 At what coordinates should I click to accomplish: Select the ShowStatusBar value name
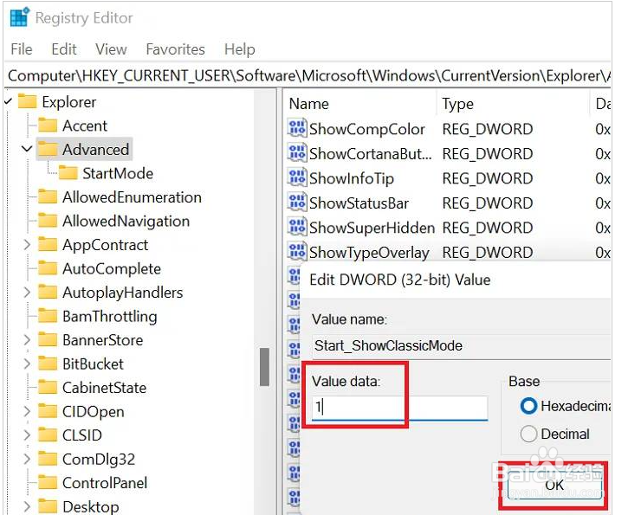[359, 203]
